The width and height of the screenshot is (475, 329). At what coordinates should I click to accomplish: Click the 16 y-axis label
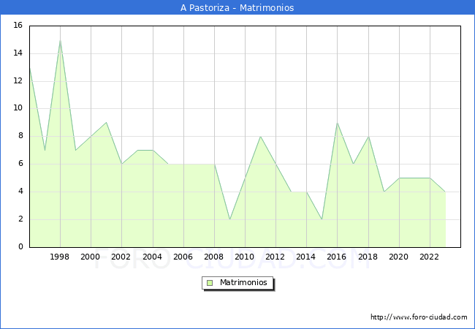pyautogui.click(x=18, y=26)
